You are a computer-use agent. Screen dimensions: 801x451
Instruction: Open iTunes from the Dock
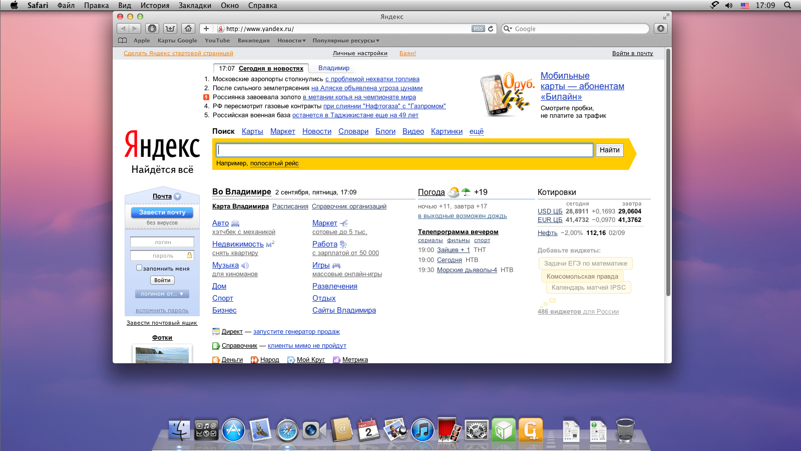click(x=423, y=430)
